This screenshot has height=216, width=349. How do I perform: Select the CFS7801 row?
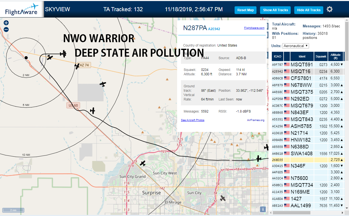[x=308, y=78]
